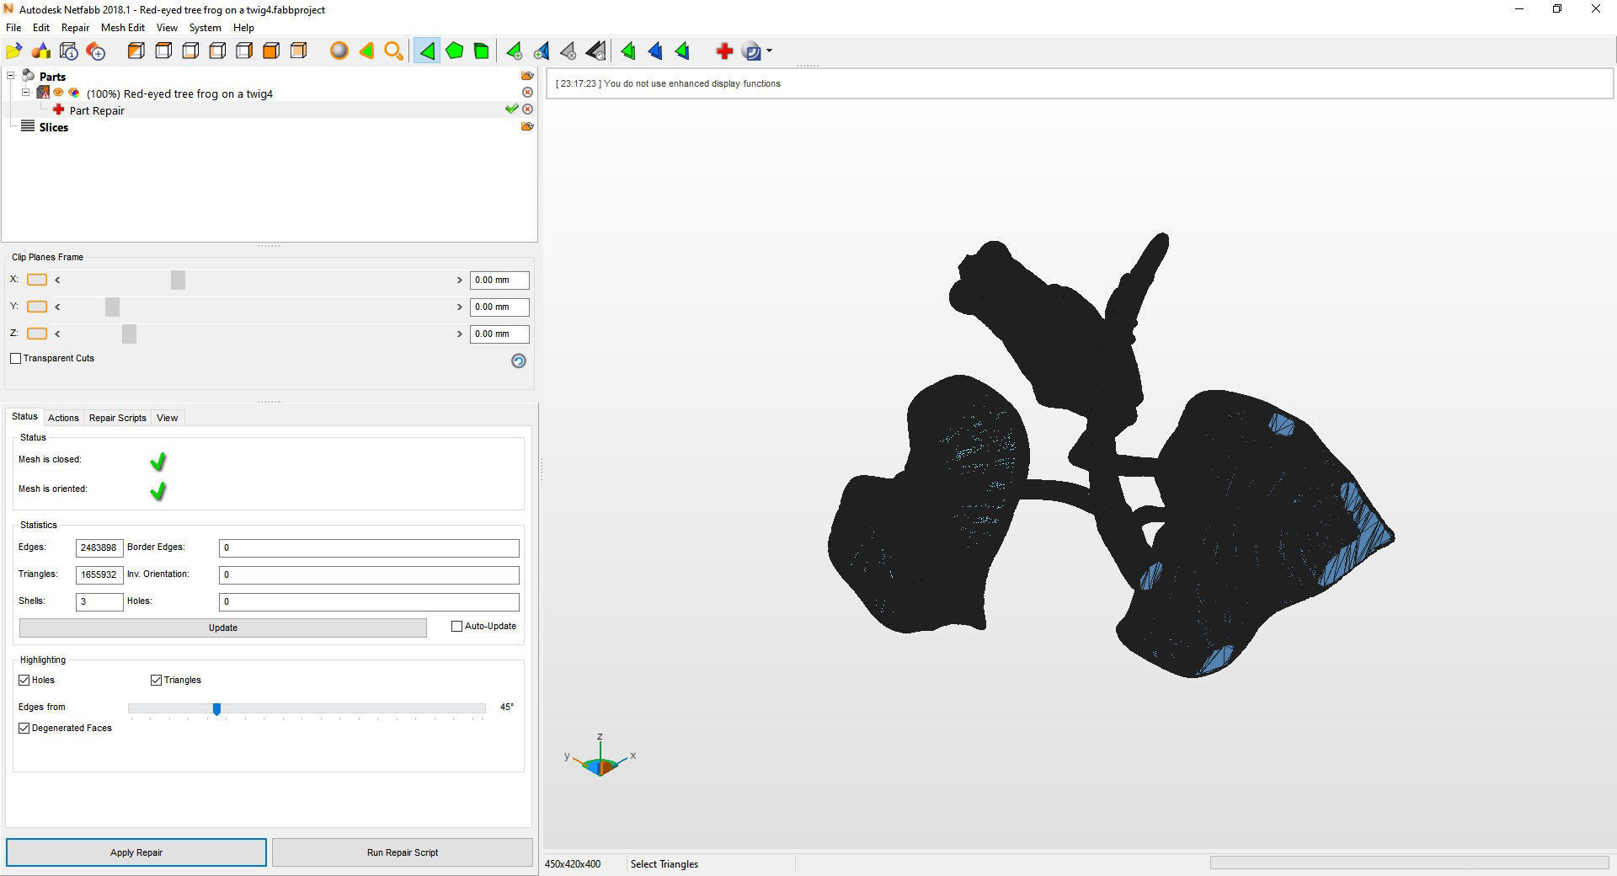Click the X clip plane slider thumb
This screenshot has width=1617, height=876.
click(178, 280)
